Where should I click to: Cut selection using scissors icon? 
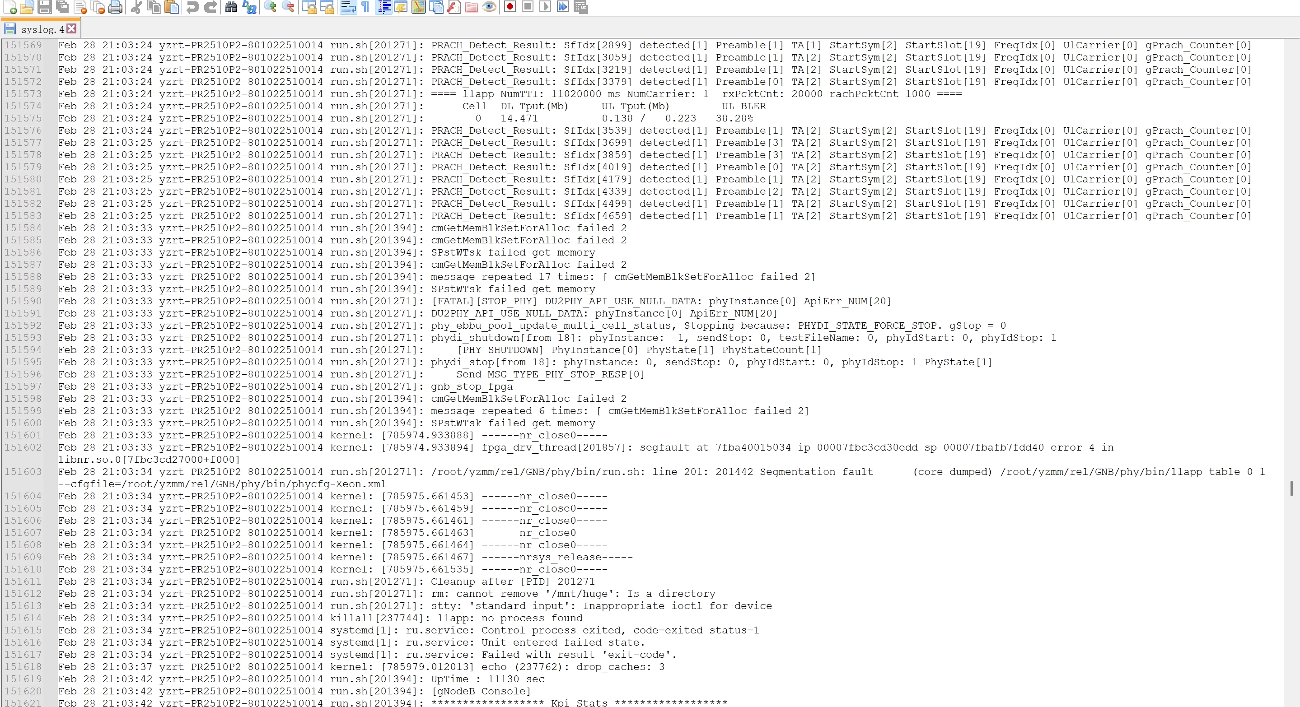(x=136, y=7)
